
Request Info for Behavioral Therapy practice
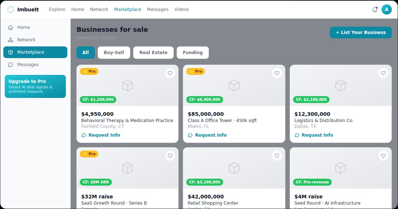point(101,135)
